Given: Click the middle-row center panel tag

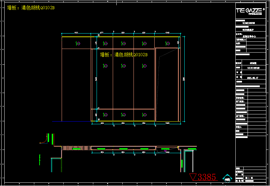Looking at the screenshot, I should (x=124, y=66).
